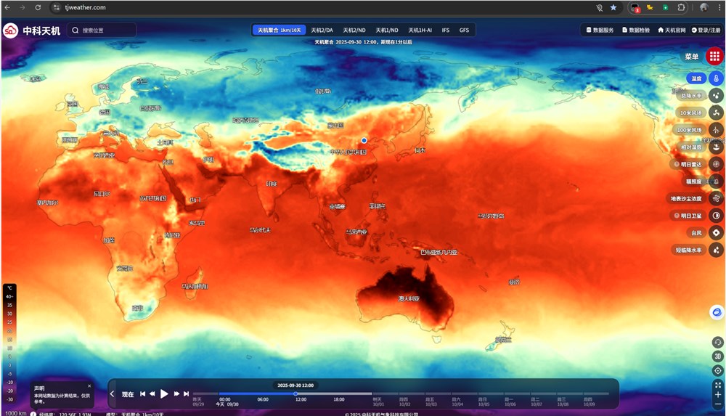Select the 10米风场 wind layer icon
Screen dimensions: 726x416
[x=716, y=113]
